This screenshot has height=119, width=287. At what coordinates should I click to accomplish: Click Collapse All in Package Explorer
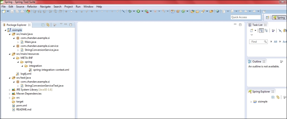(43, 25)
